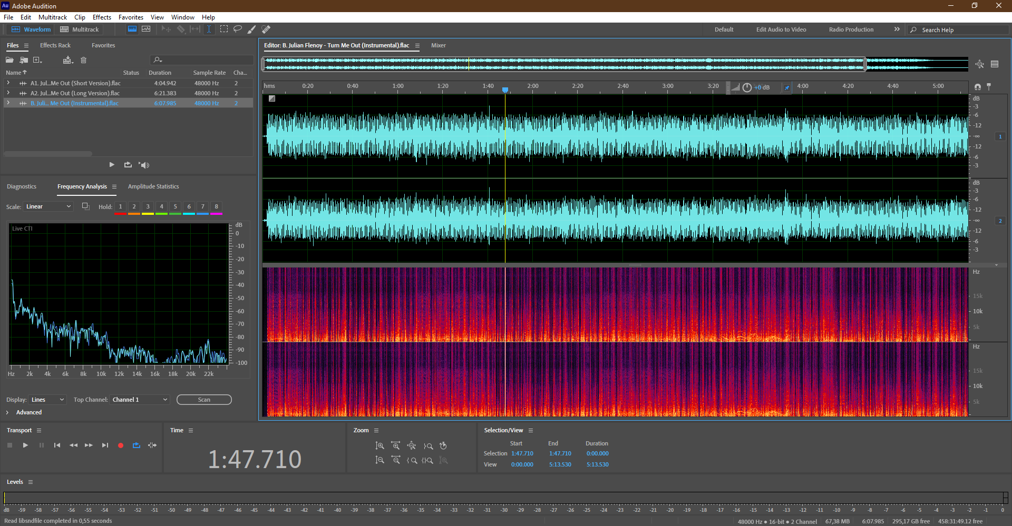
Task: Click the Waveform view button
Action: pos(31,29)
